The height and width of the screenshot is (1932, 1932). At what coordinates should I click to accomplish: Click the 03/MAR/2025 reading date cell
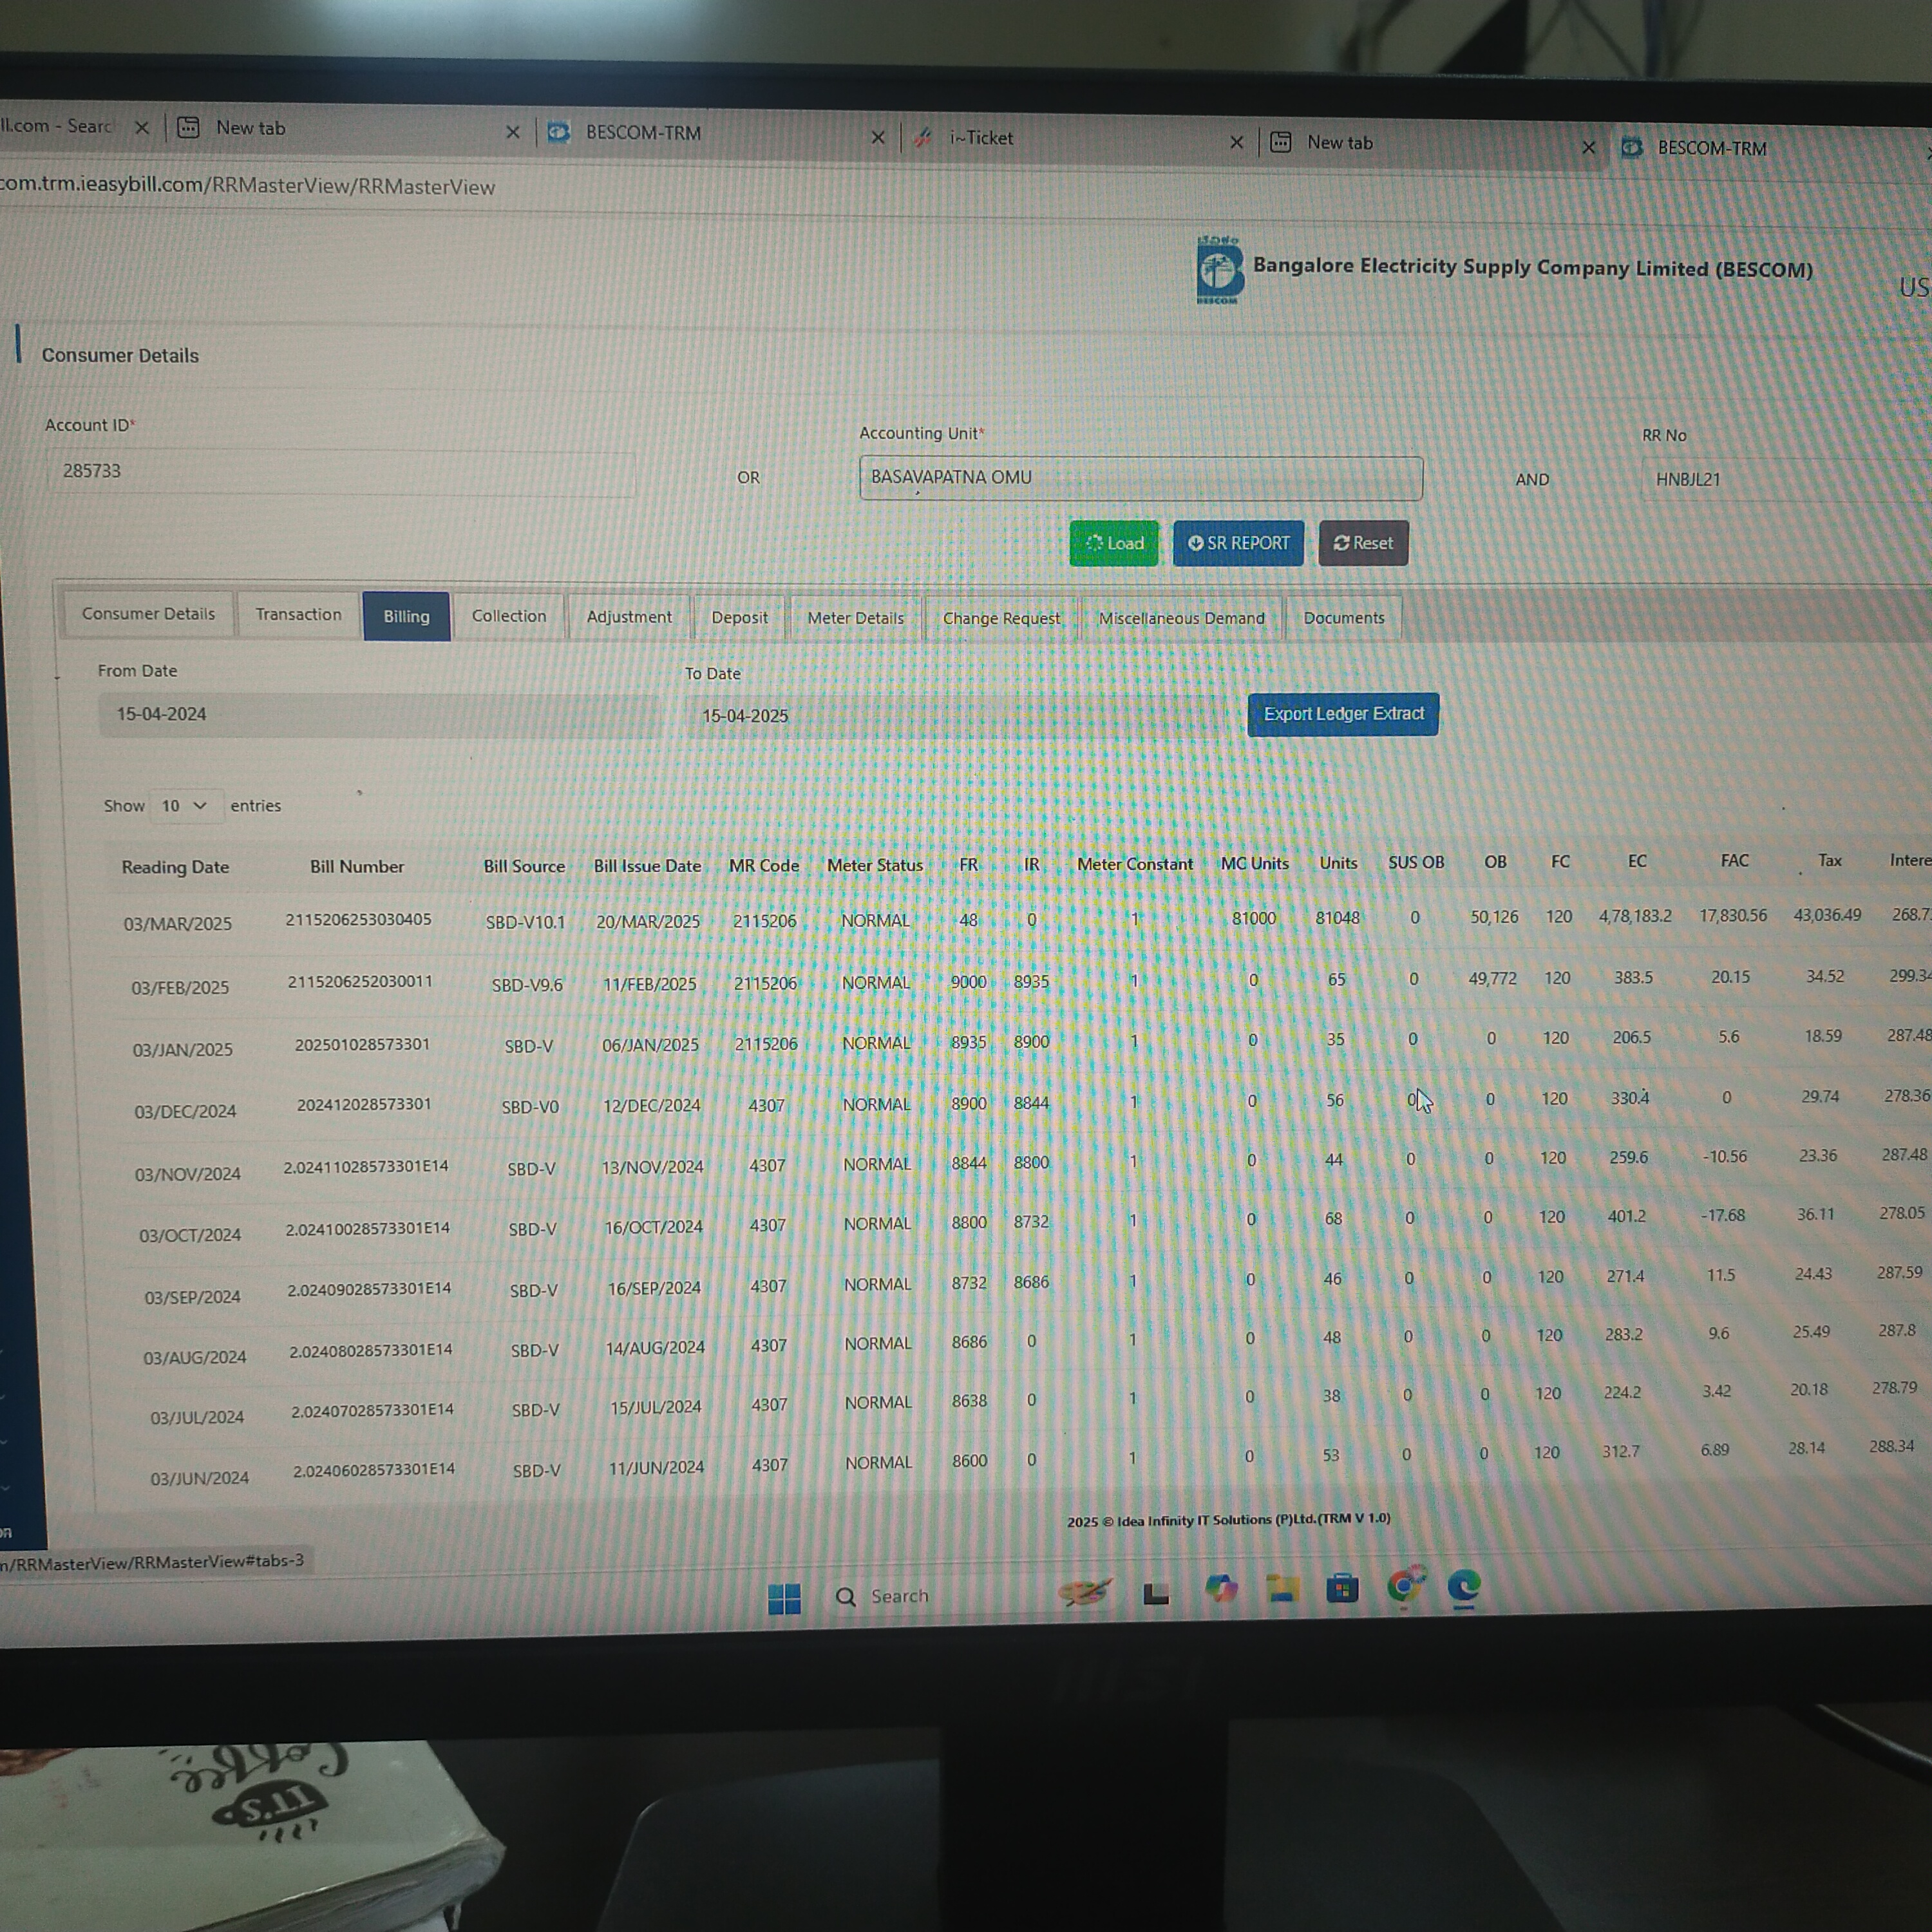(177, 924)
